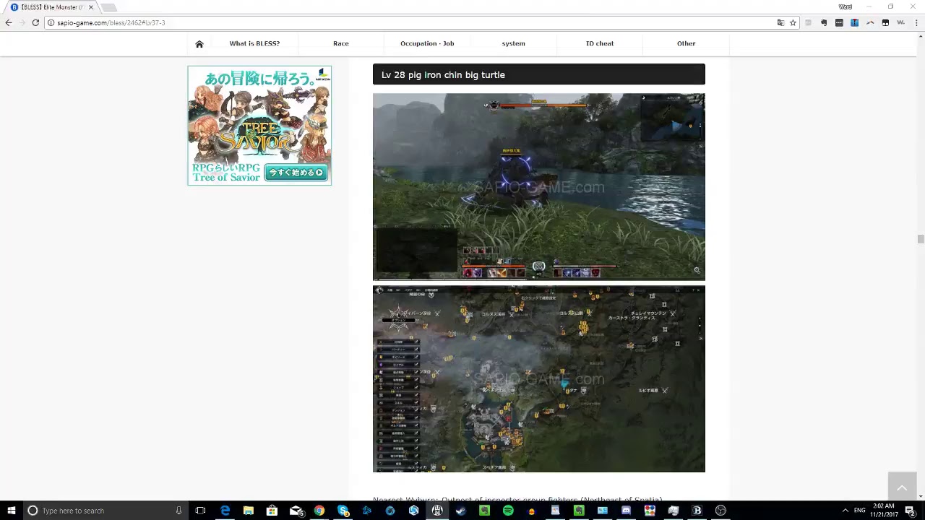Open Steam from the taskbar
Viewport: 925px width, 520px height.
[461, 511]
